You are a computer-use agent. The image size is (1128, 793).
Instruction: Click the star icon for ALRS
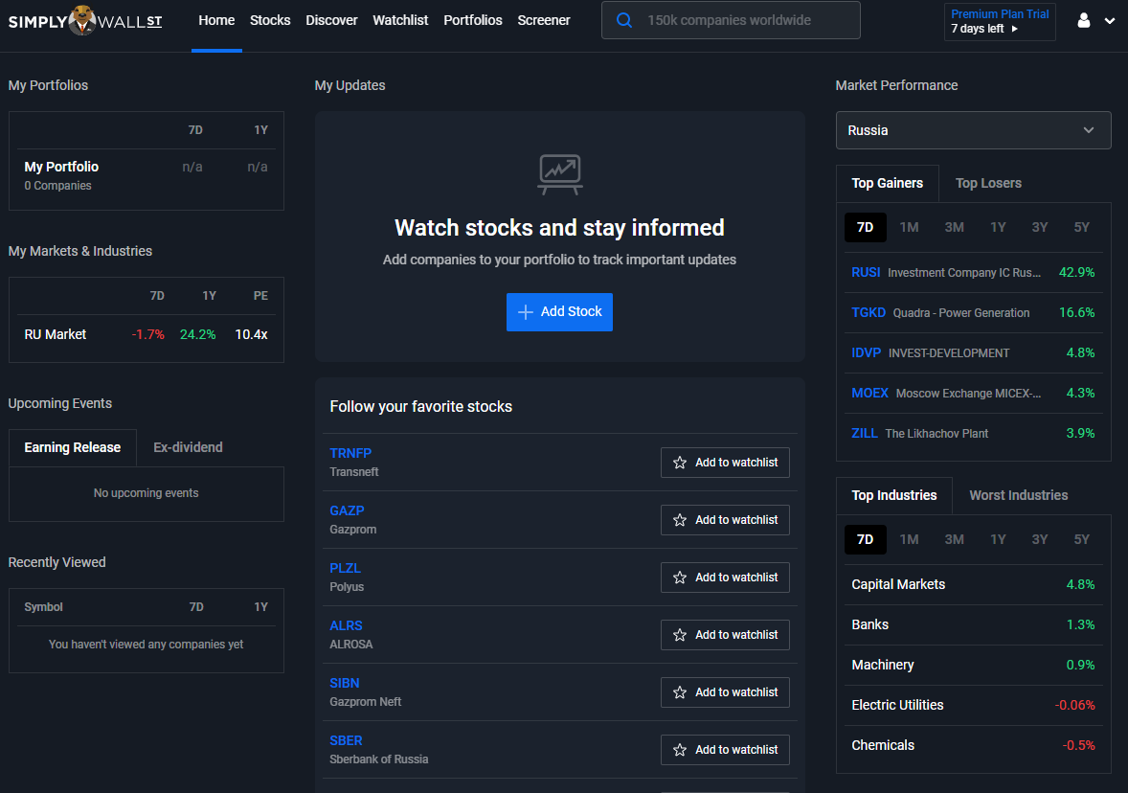click(x=680, y=635)
